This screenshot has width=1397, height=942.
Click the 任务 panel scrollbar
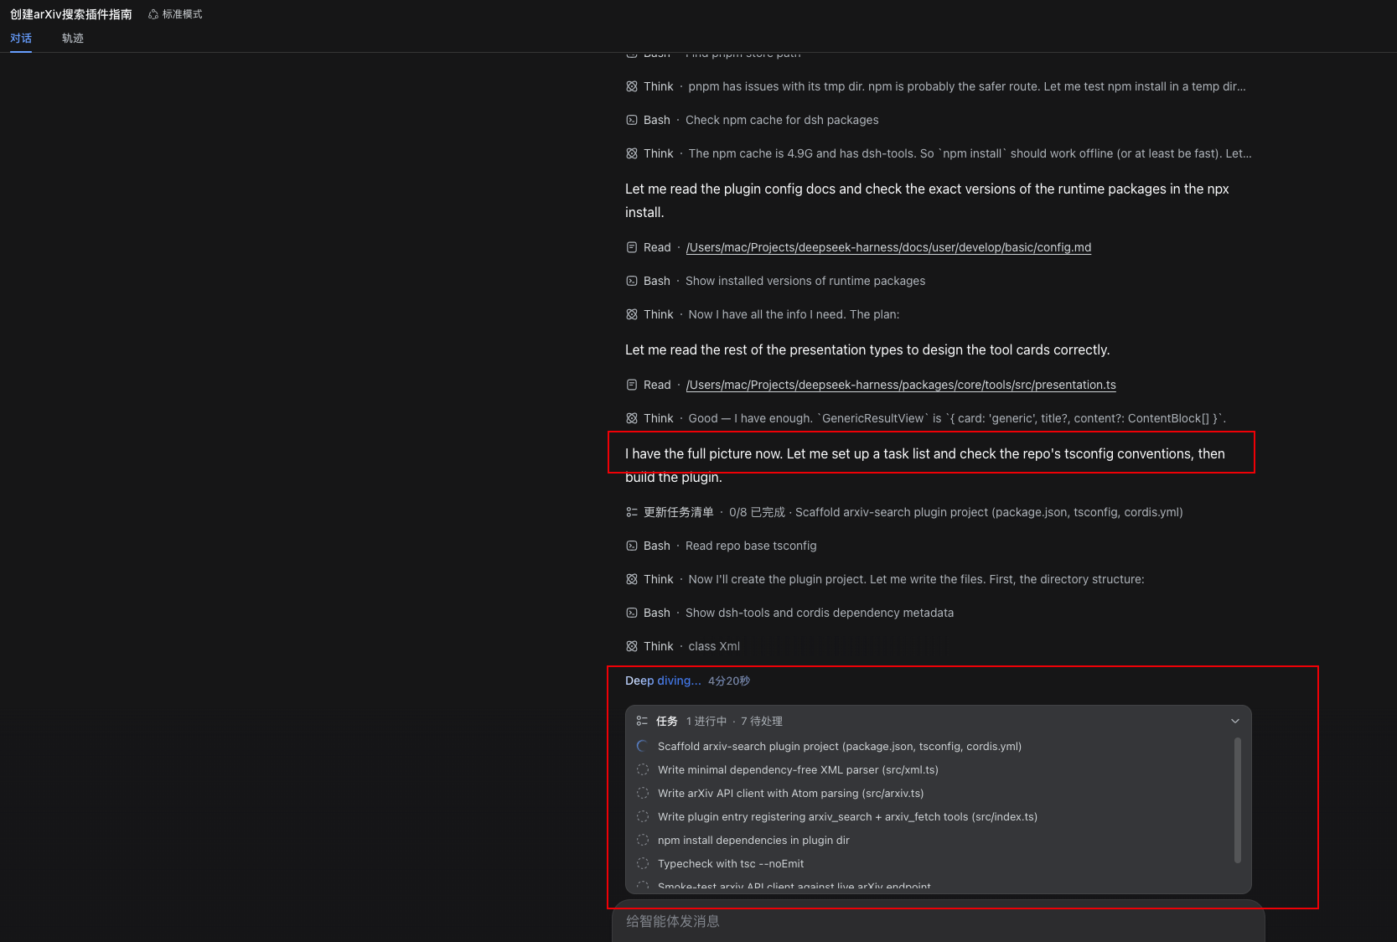(1238, 800)
